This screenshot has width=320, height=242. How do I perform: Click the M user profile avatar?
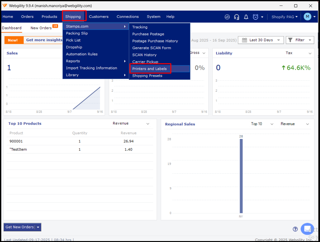pos(307,17)
